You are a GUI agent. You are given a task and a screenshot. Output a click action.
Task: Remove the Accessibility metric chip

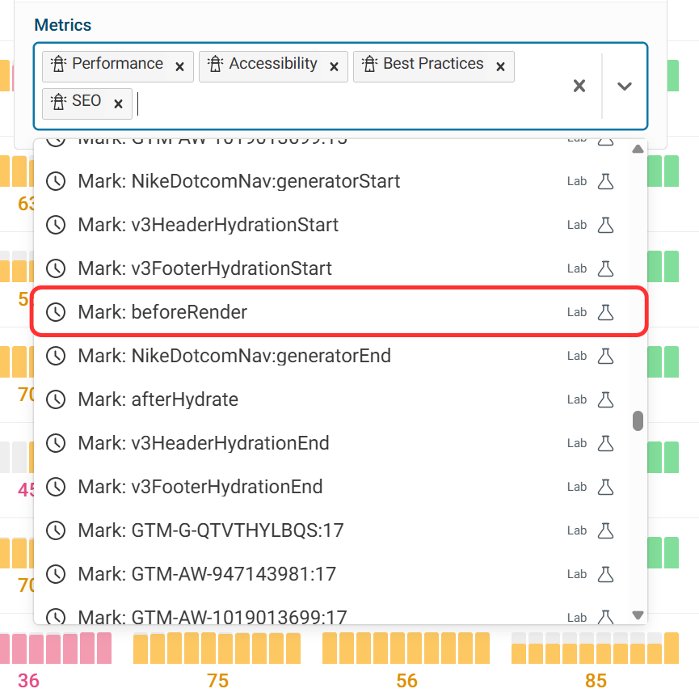[334, 65]
